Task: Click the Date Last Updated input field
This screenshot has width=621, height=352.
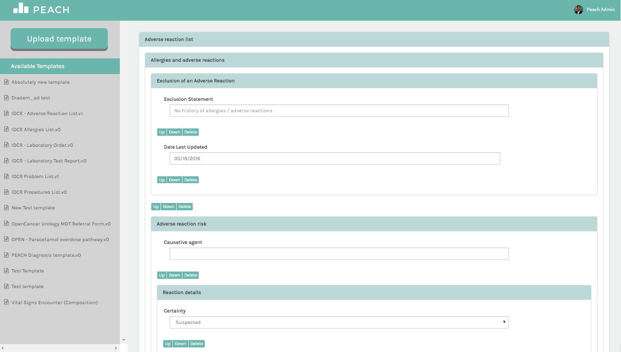Action: pyautogui.click(x=334, y=159)
